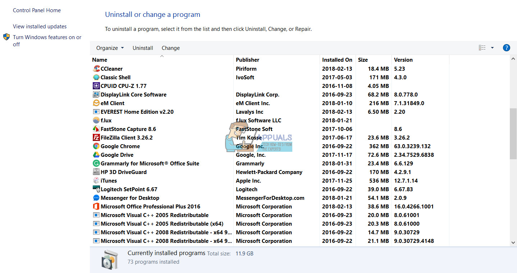
Task: Select the f.lux entry name
Action: point(106,120)
